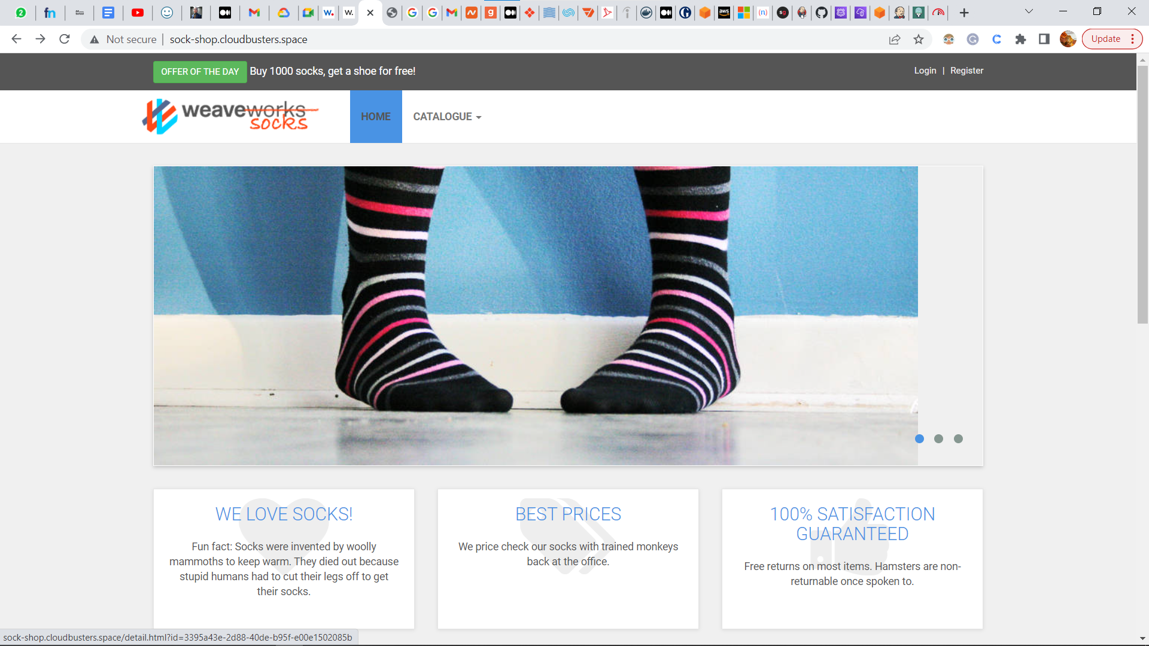Click the 100% SATISFACTION GUARANTEED heading

click(x=852, y=524)
